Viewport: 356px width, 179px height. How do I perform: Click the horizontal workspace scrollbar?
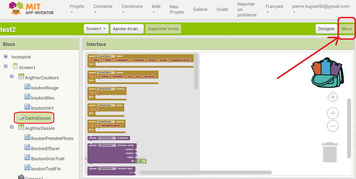[x=206, y=172]
